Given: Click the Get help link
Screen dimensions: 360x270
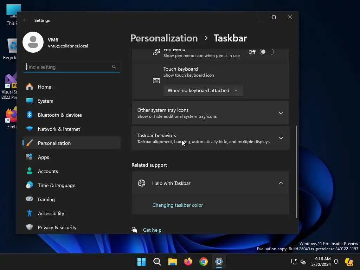Looking at the screenshot, I should coord(152,230).
